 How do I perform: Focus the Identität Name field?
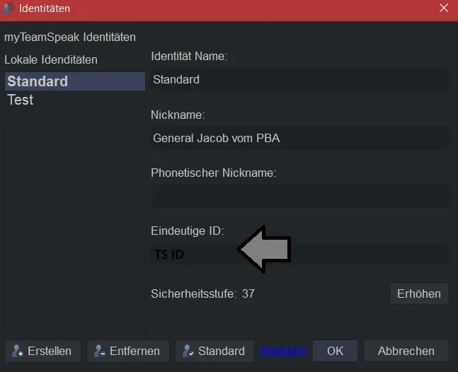coord(299,80)
